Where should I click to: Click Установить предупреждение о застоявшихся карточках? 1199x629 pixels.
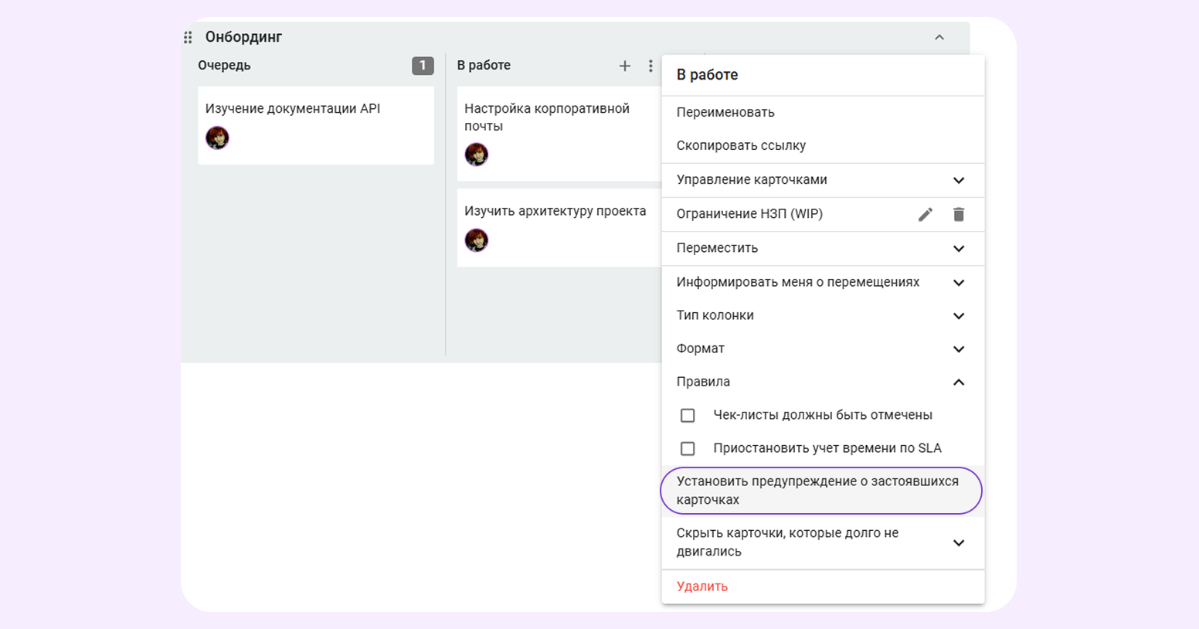(819, 491)
